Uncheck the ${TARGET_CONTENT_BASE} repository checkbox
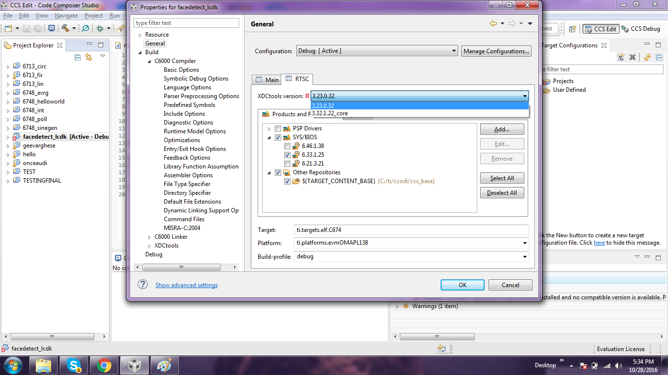The height and width of the screenshot is (375, 668). pos(287,181)
